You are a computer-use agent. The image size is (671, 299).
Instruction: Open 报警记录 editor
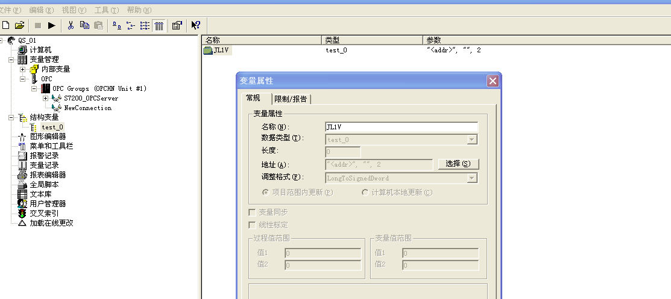pyautogui.click(x=44, y=156)
